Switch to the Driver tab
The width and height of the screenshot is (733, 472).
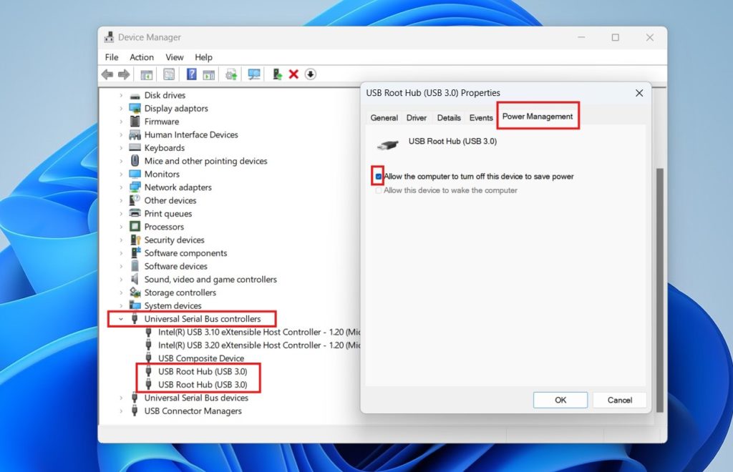[416, 117]
